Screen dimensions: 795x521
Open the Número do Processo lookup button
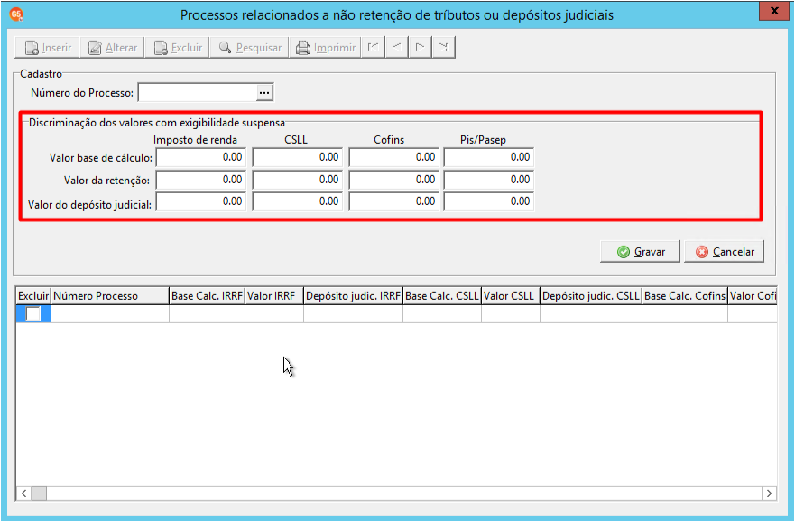tap(264, 93)
